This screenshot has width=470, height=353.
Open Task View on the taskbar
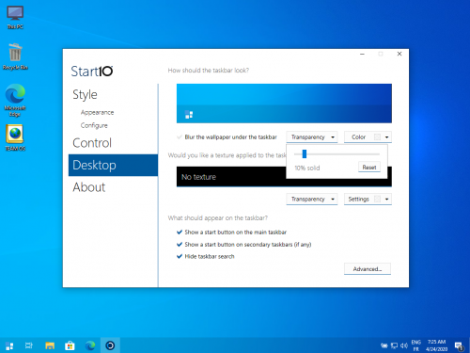click(29, 345)
